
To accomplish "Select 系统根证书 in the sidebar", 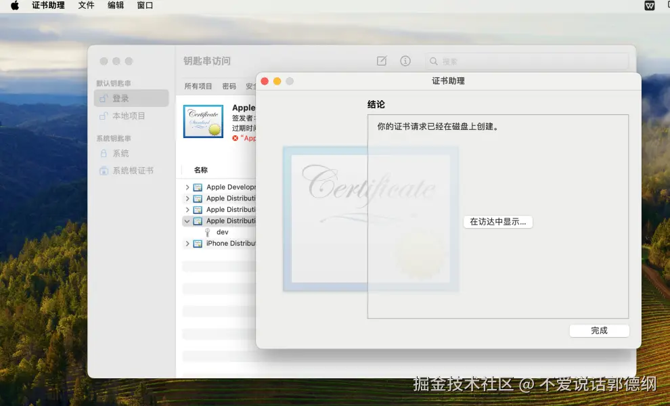I will (x=131, y=171).
